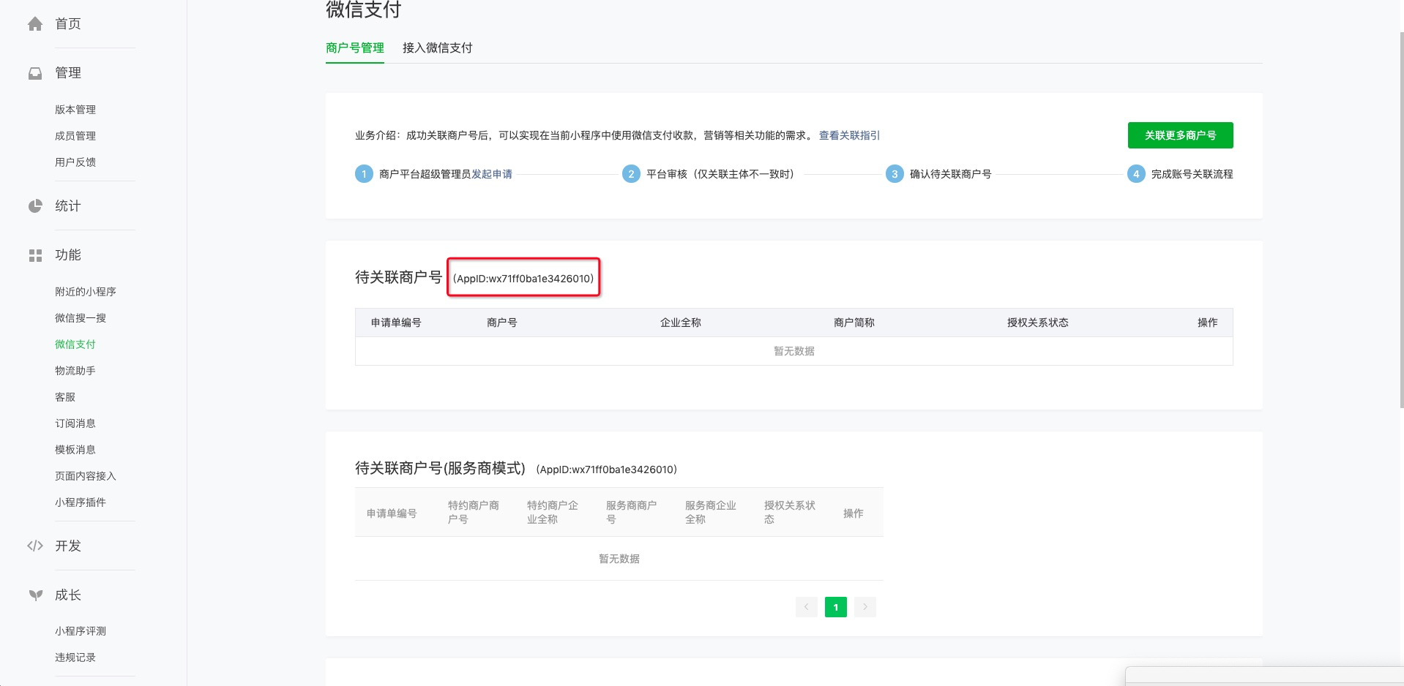Select page 1 in pagination
The height and width of the screenshot is (686, 1404).
pos(836,607)
